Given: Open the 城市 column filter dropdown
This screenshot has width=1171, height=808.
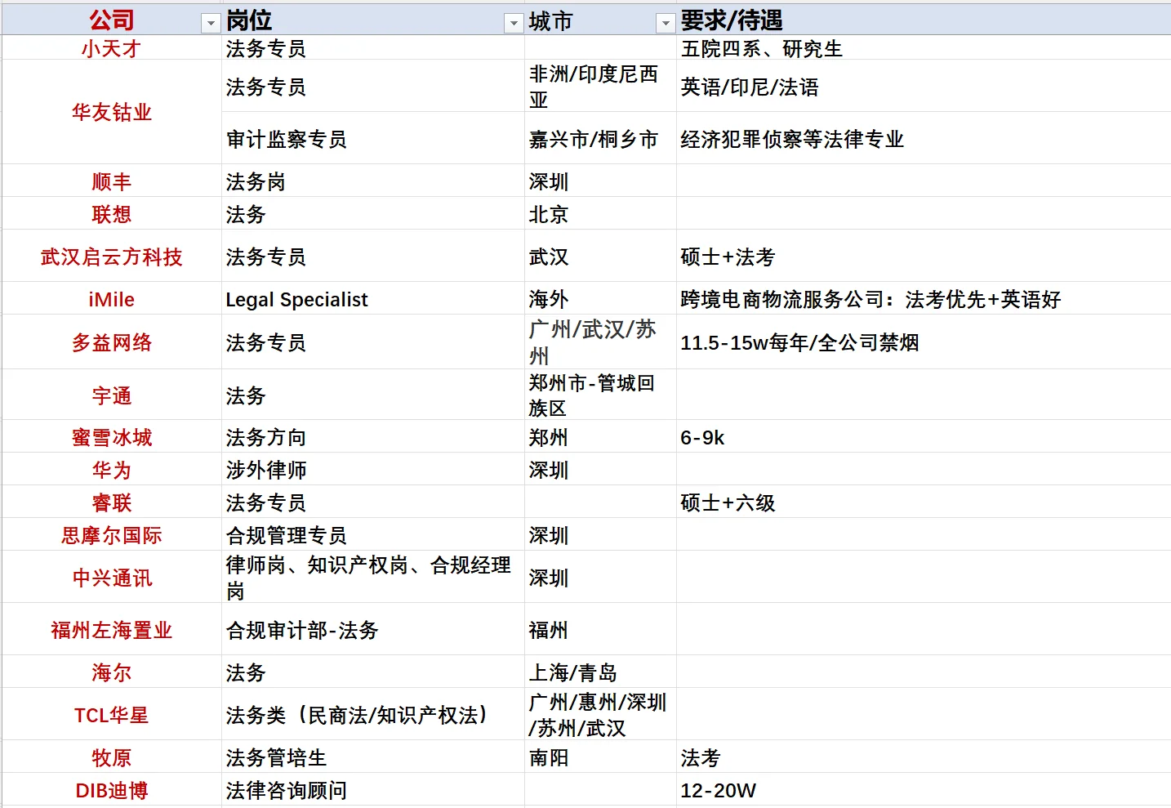Looking at the screenshot, I should [666, 24].
